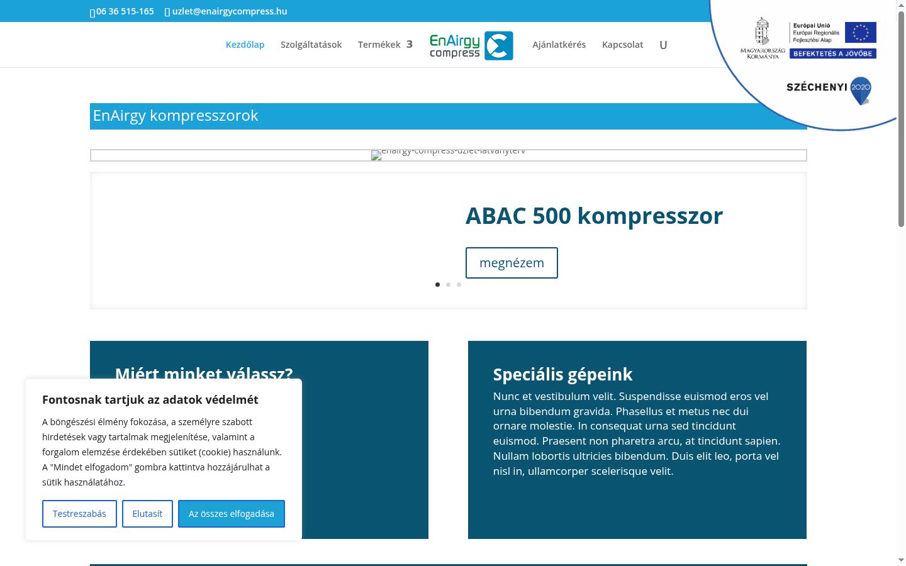Select the third slider dot
Image resolution: width=906 pixels, height=566 pixels.
click(459, 284)
